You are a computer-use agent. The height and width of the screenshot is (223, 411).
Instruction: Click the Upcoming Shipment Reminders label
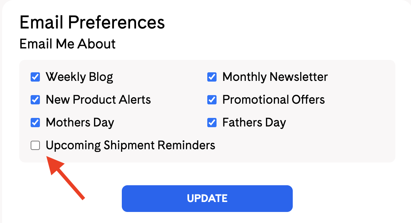130,145
